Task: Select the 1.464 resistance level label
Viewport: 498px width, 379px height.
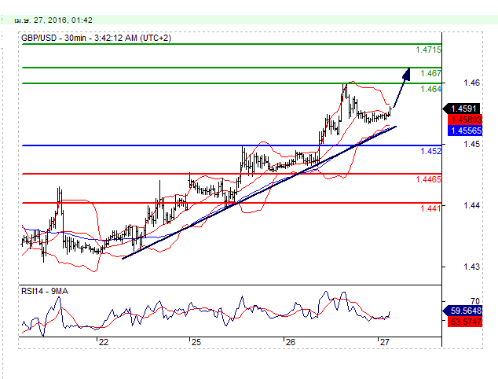Action: click(x=430, y=89)
